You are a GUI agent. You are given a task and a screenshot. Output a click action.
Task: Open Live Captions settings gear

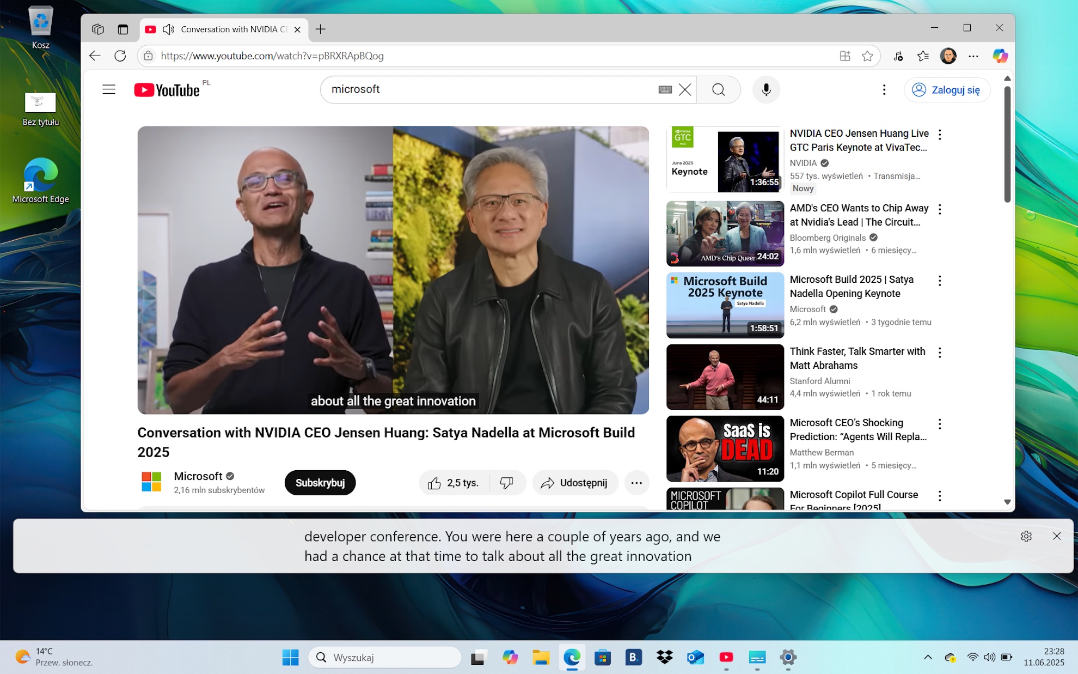[1026, 536]
